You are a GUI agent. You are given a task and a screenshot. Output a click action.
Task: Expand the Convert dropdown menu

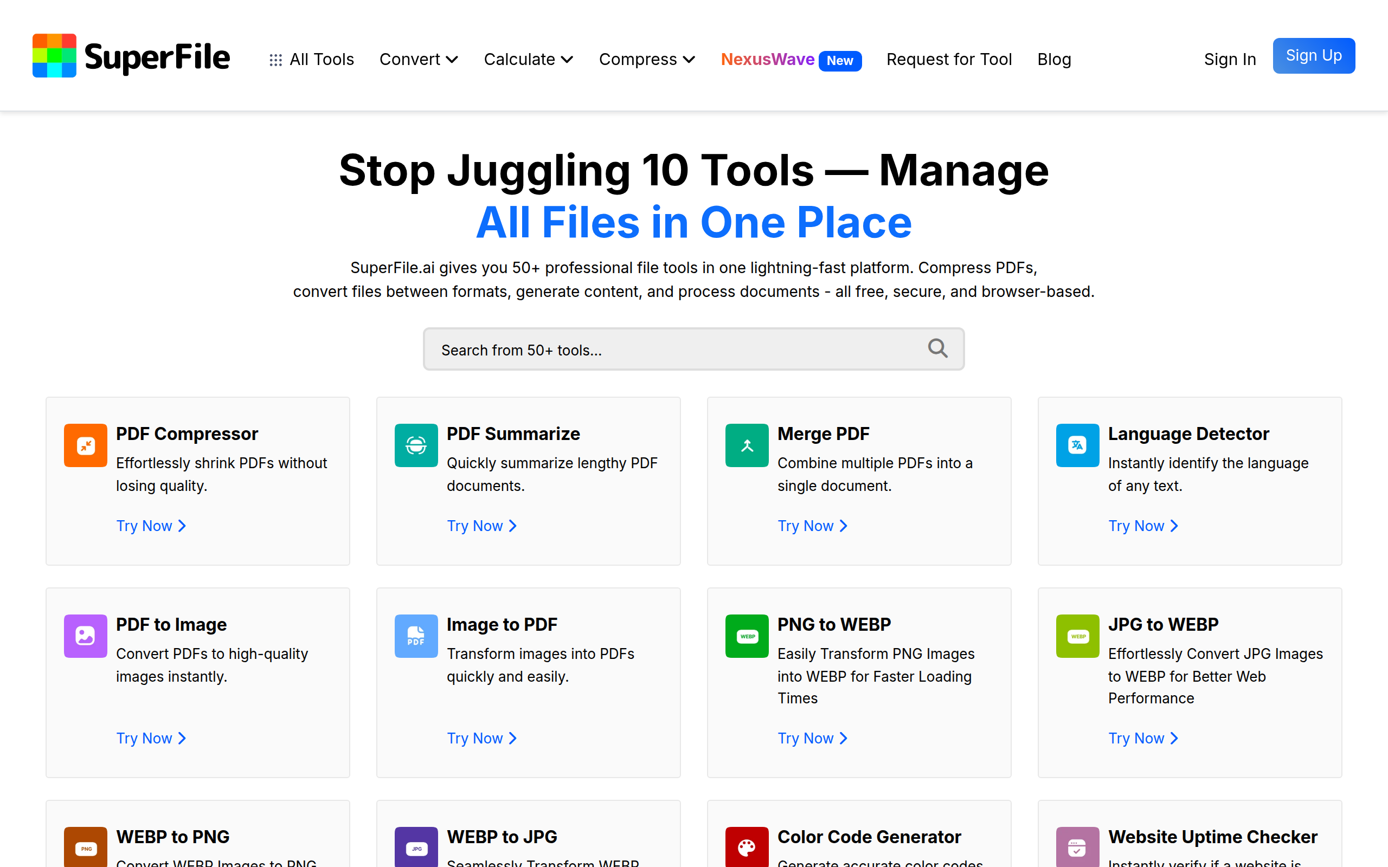(419, 60)
